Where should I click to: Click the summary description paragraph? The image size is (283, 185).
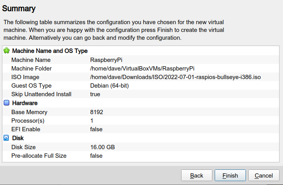(114, 30)
